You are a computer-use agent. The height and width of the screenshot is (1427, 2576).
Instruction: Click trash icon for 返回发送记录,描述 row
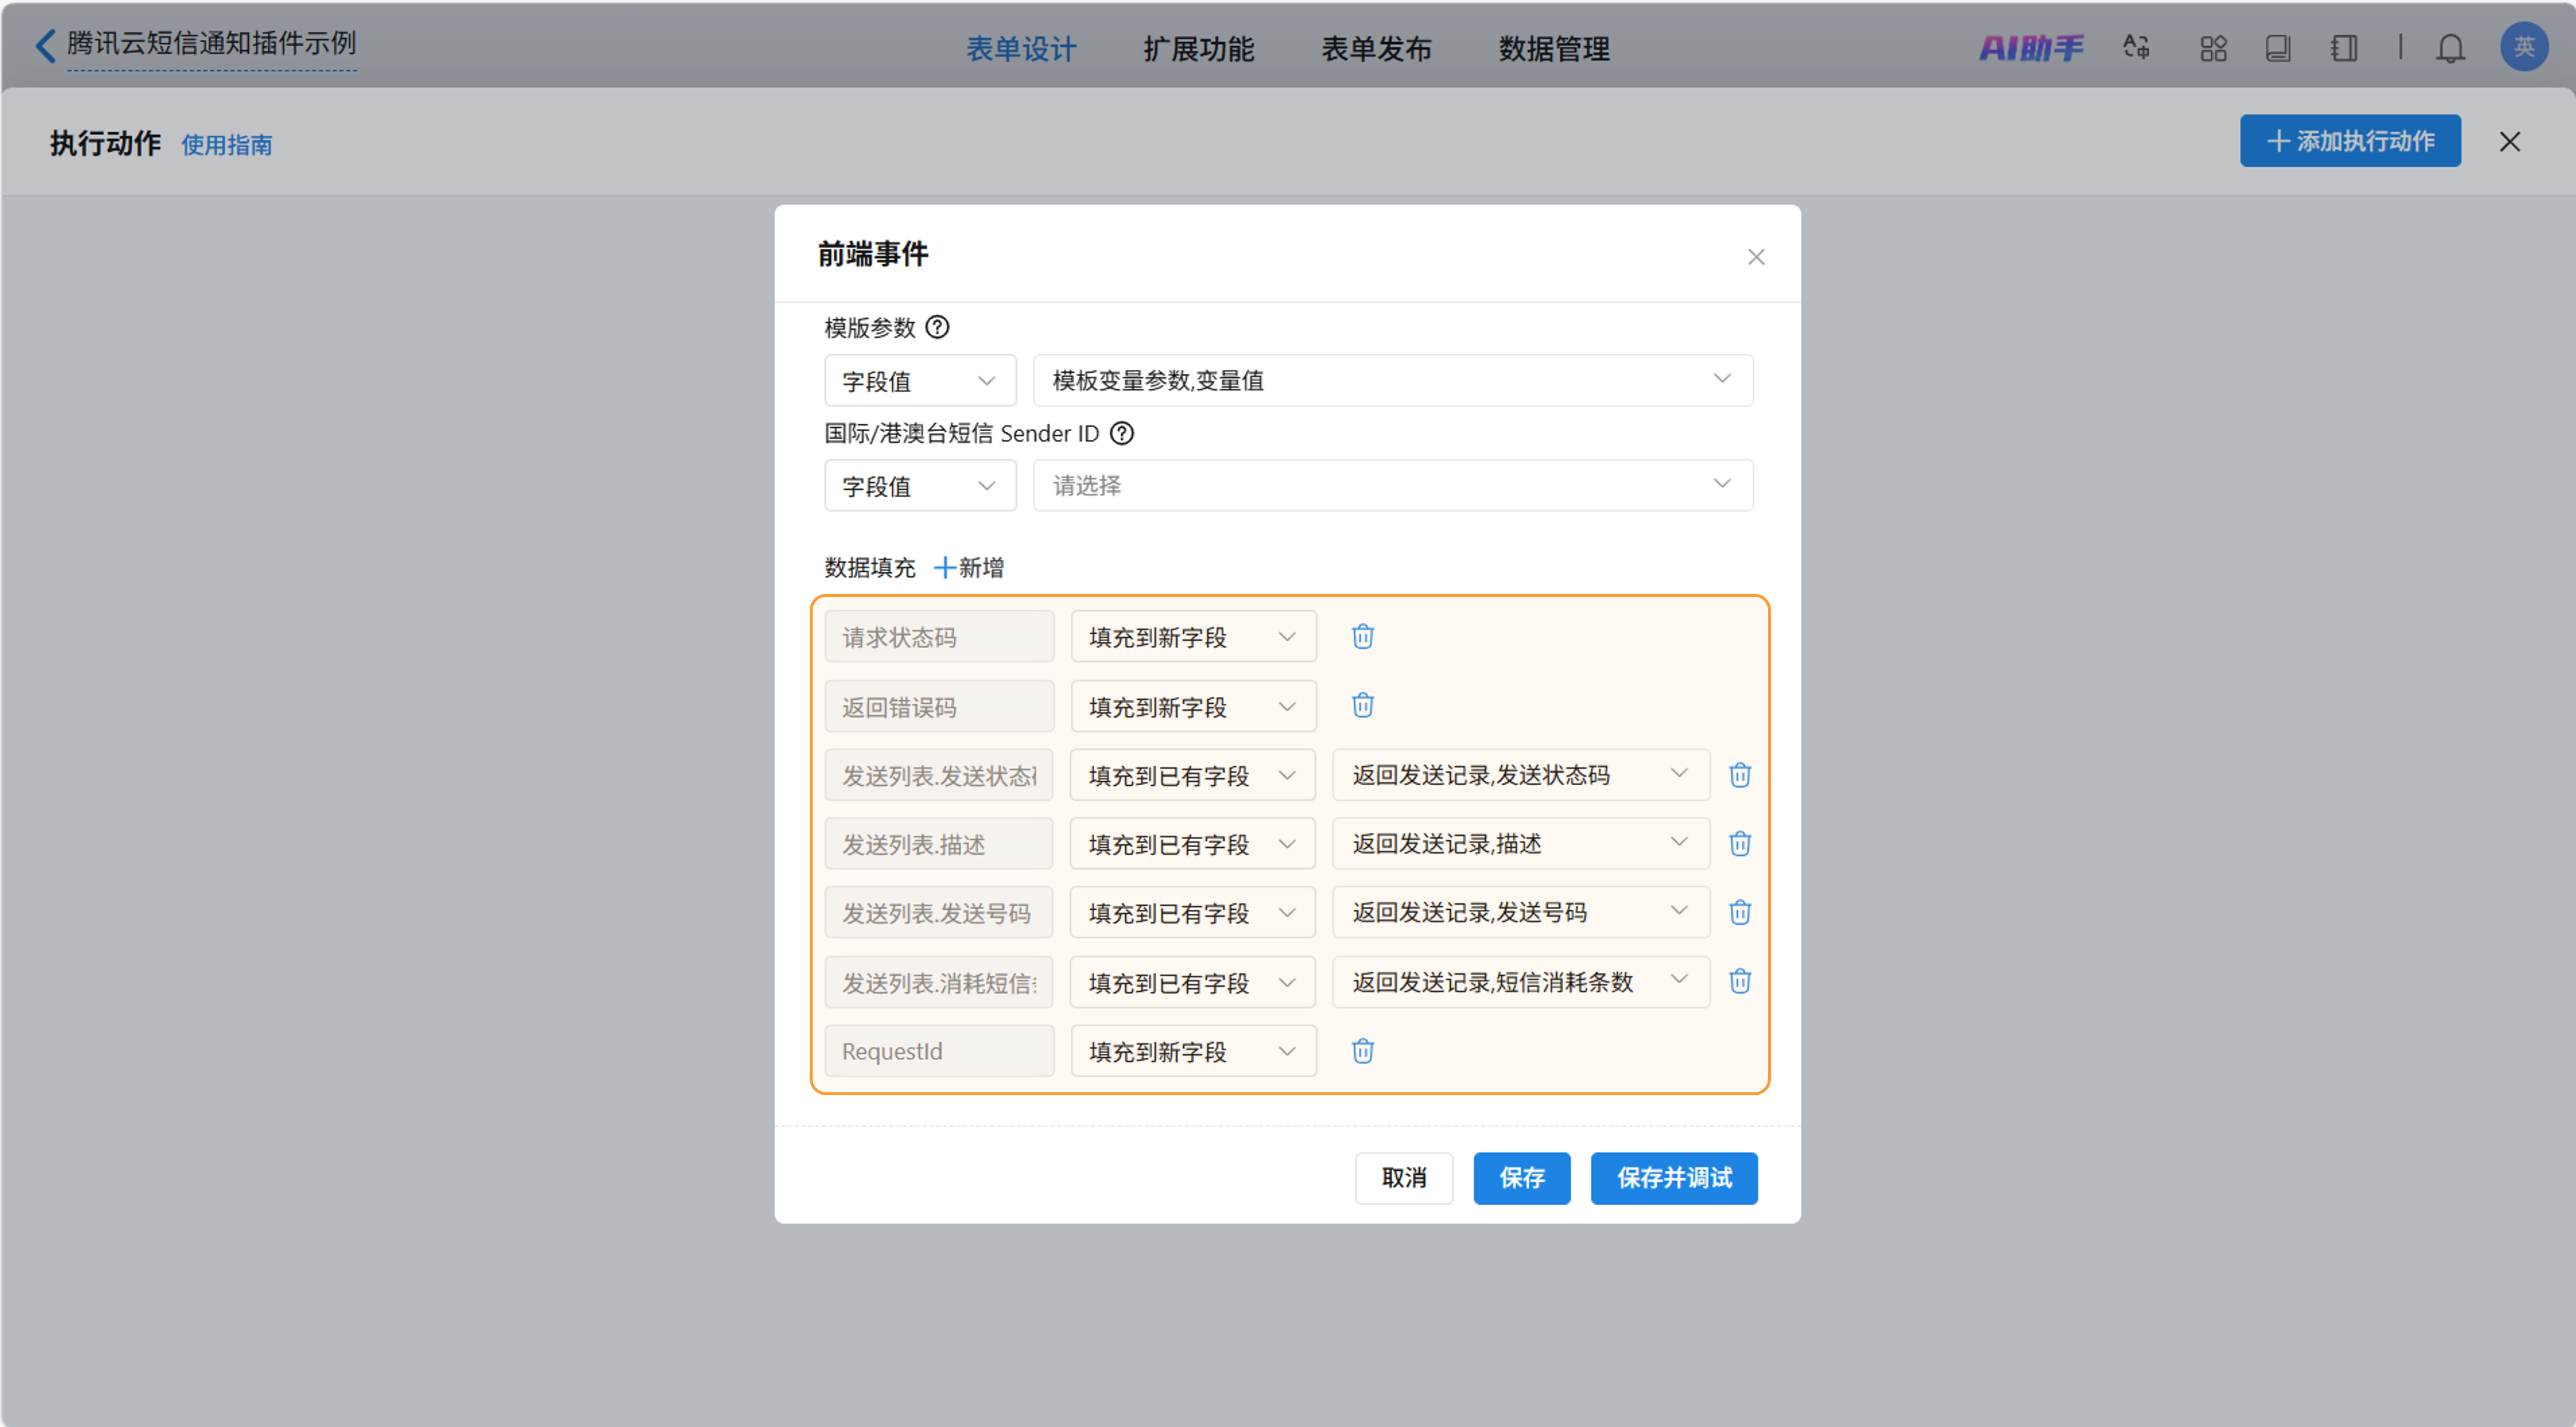tap(1739, 844)
